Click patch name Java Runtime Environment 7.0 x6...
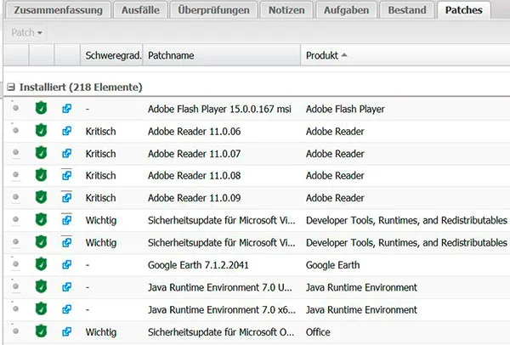The image size is (510, 345). [222, 309]
